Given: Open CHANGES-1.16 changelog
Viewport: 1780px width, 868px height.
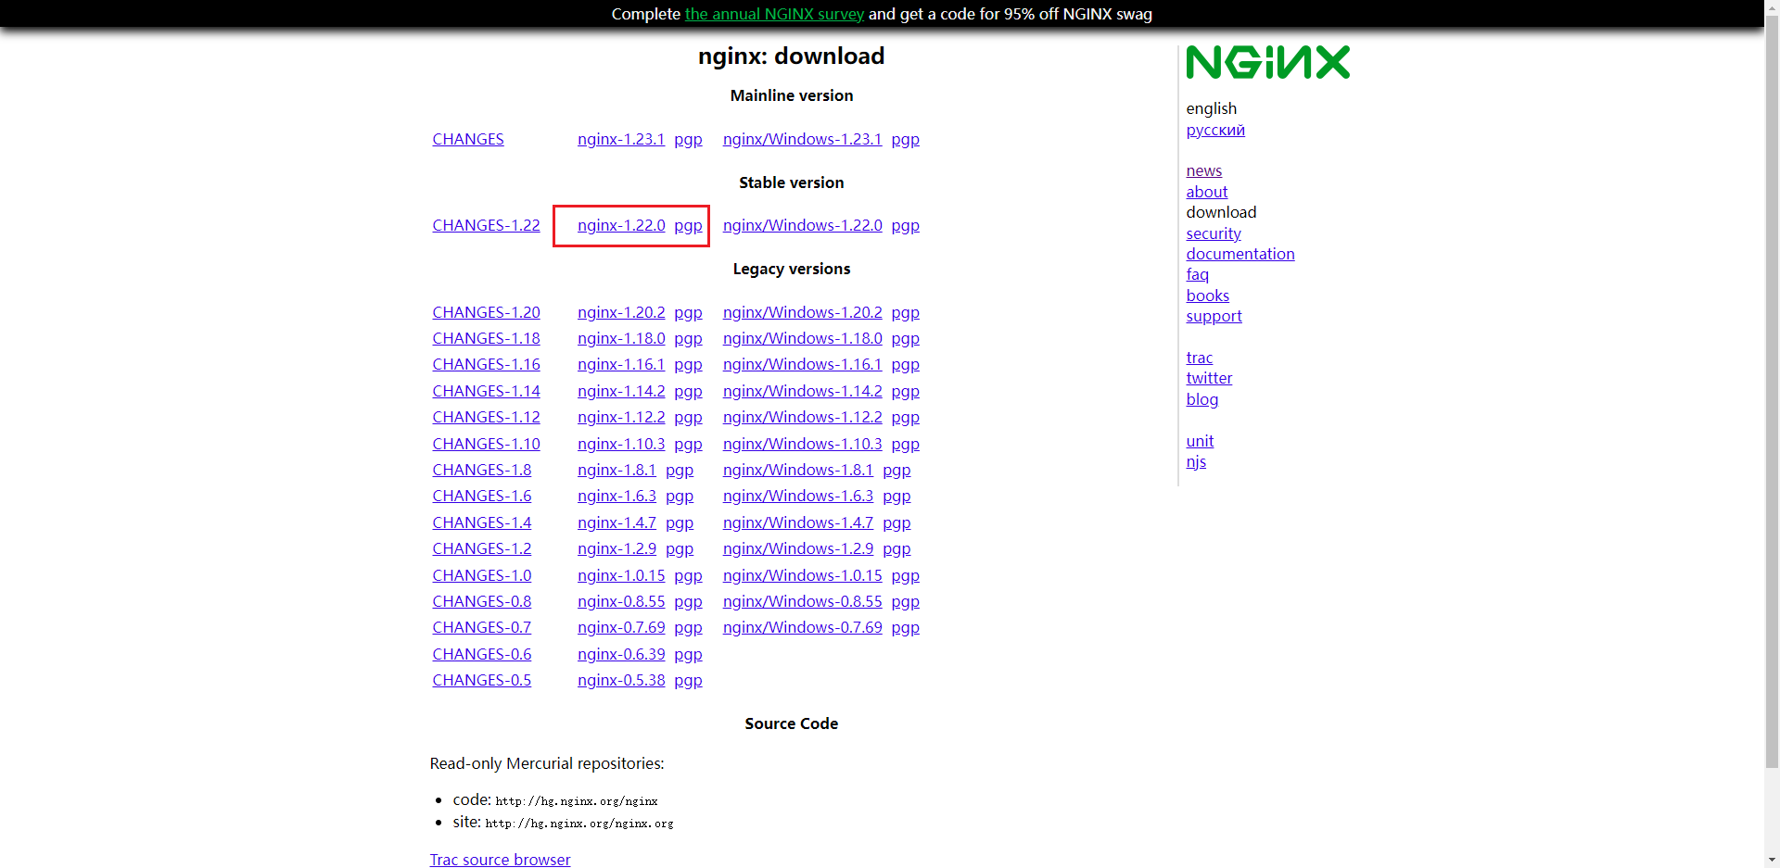Looking at the screenshot, I should (x=486, y=364).
